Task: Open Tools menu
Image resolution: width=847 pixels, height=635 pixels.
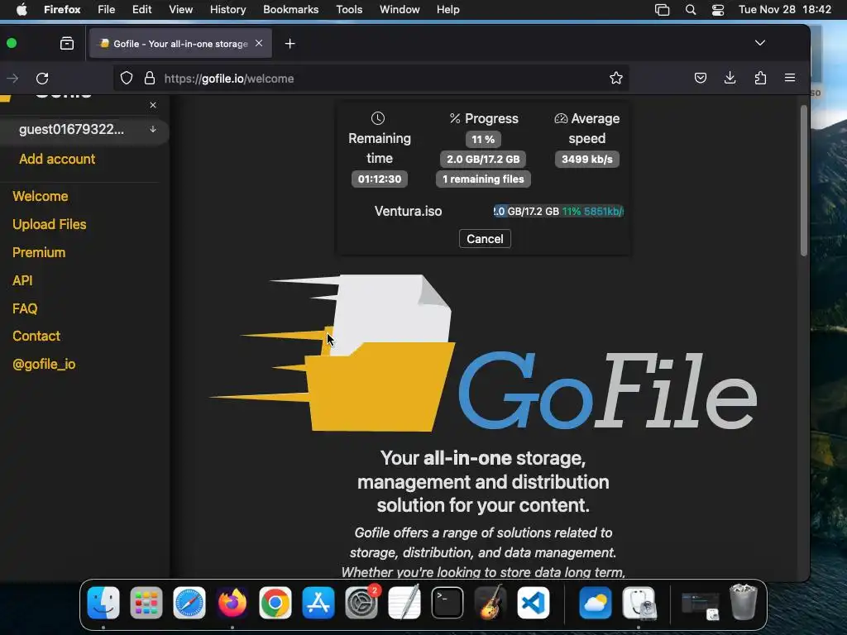Action: 349,9
